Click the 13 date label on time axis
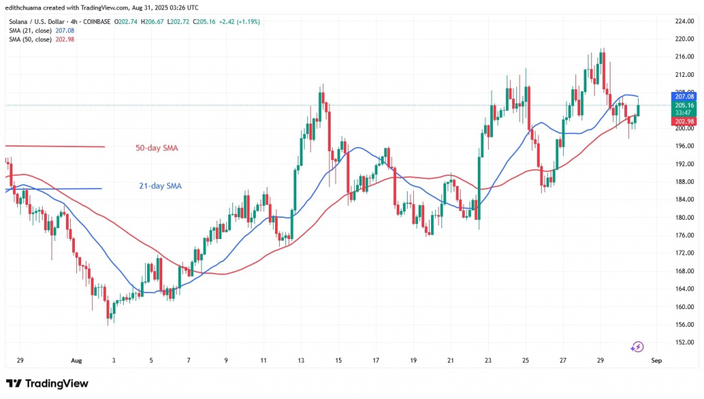Image resolution: width=704 pixels, height=399 pixels. pyautogui.click(x=300, y=359)
